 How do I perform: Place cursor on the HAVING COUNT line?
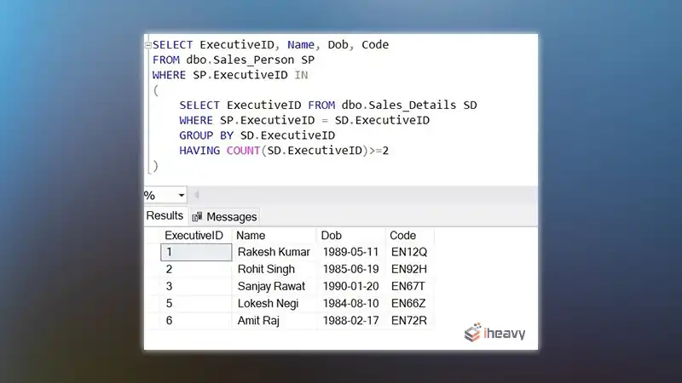click(284, 151)
